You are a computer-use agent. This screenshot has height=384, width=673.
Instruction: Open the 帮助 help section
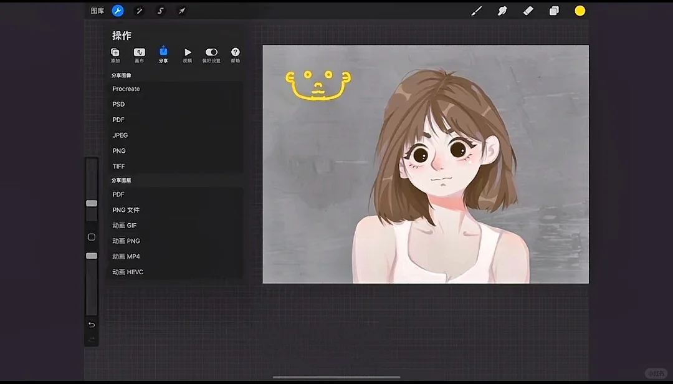coord(235,55)
